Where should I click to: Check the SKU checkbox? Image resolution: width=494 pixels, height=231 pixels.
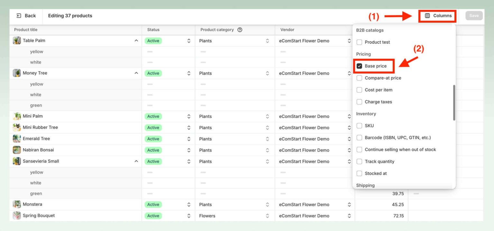click(359, 126)
